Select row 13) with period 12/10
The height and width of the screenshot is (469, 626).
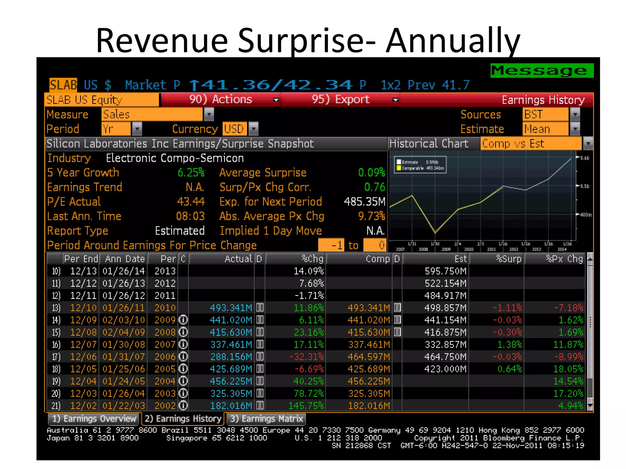(316, 307)
